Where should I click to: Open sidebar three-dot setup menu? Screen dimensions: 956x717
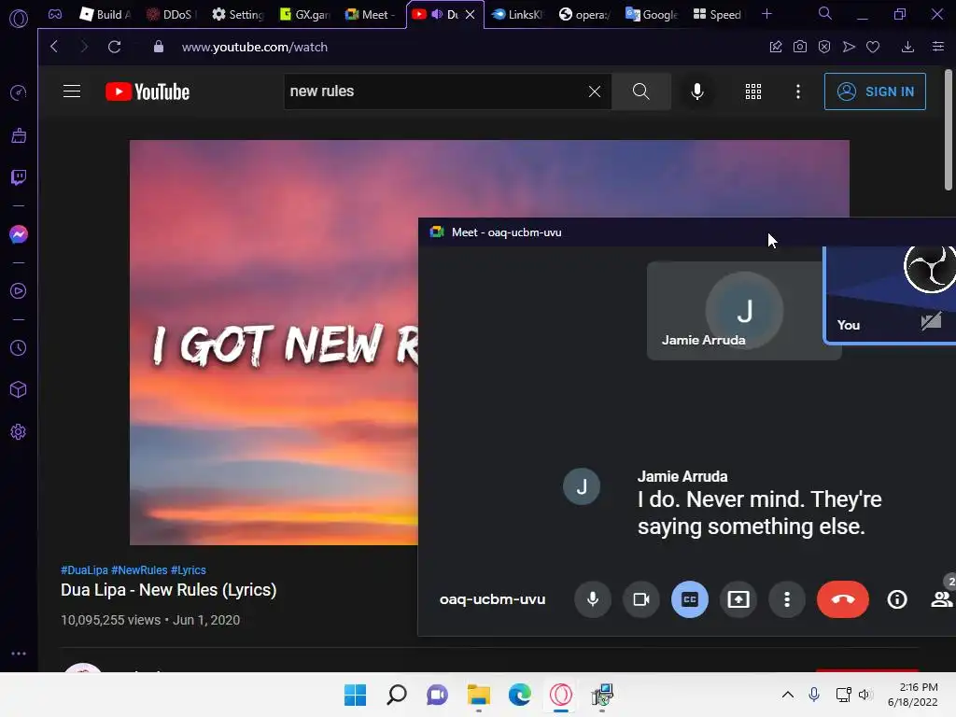(19, 653)
